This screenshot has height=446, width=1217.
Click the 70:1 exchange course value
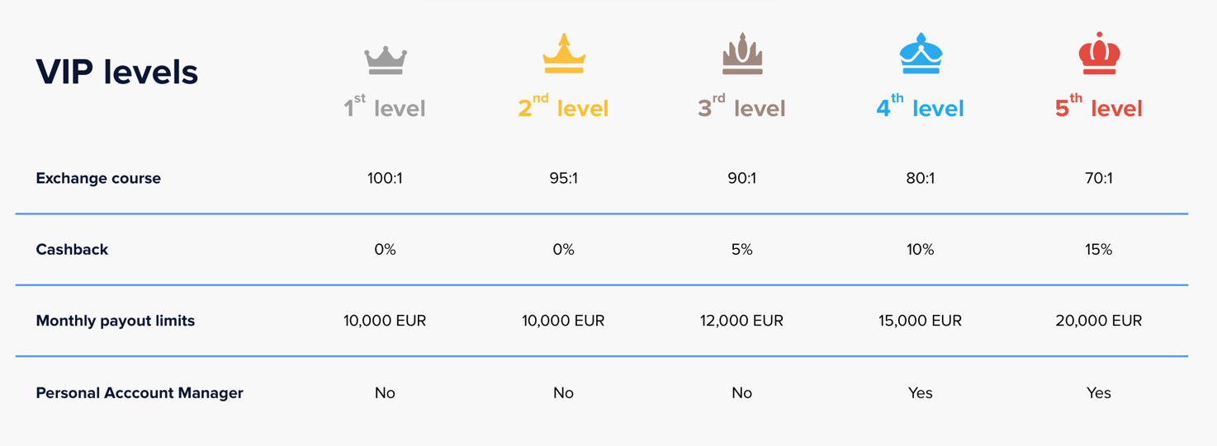pos(1099,178)
